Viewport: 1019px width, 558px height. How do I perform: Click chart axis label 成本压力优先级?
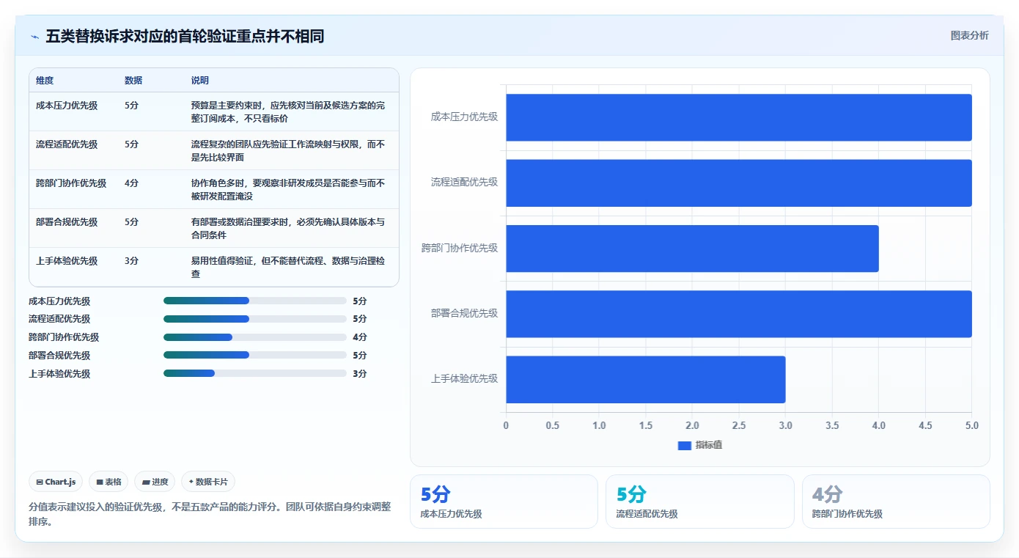[x=464, y=117]
